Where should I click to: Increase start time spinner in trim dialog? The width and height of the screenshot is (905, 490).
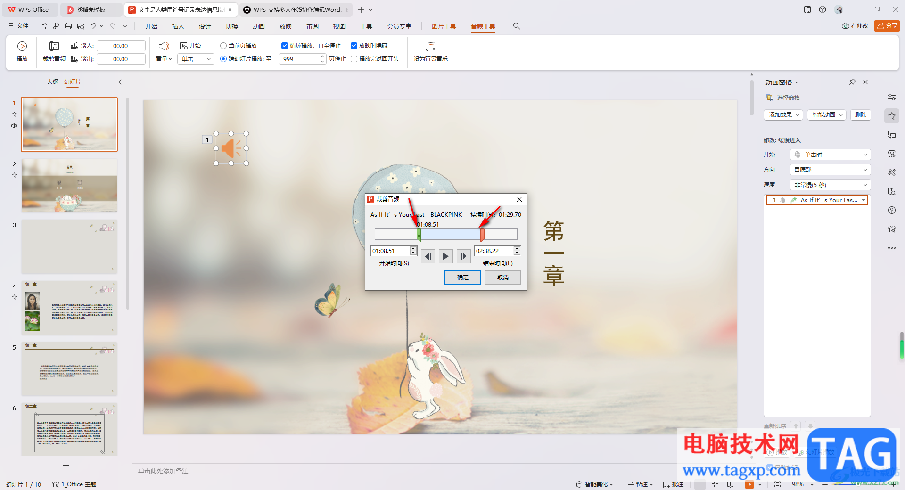[x=413, y=248]
